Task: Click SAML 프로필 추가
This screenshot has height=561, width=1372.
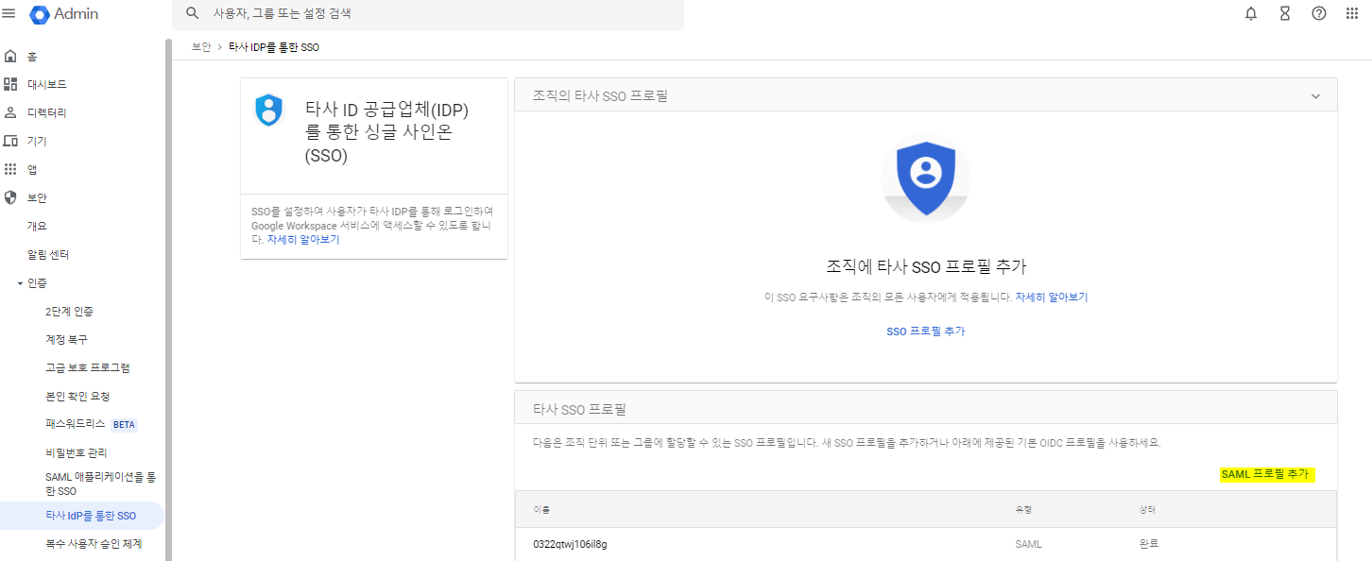Action: [x=1265, y=474]
